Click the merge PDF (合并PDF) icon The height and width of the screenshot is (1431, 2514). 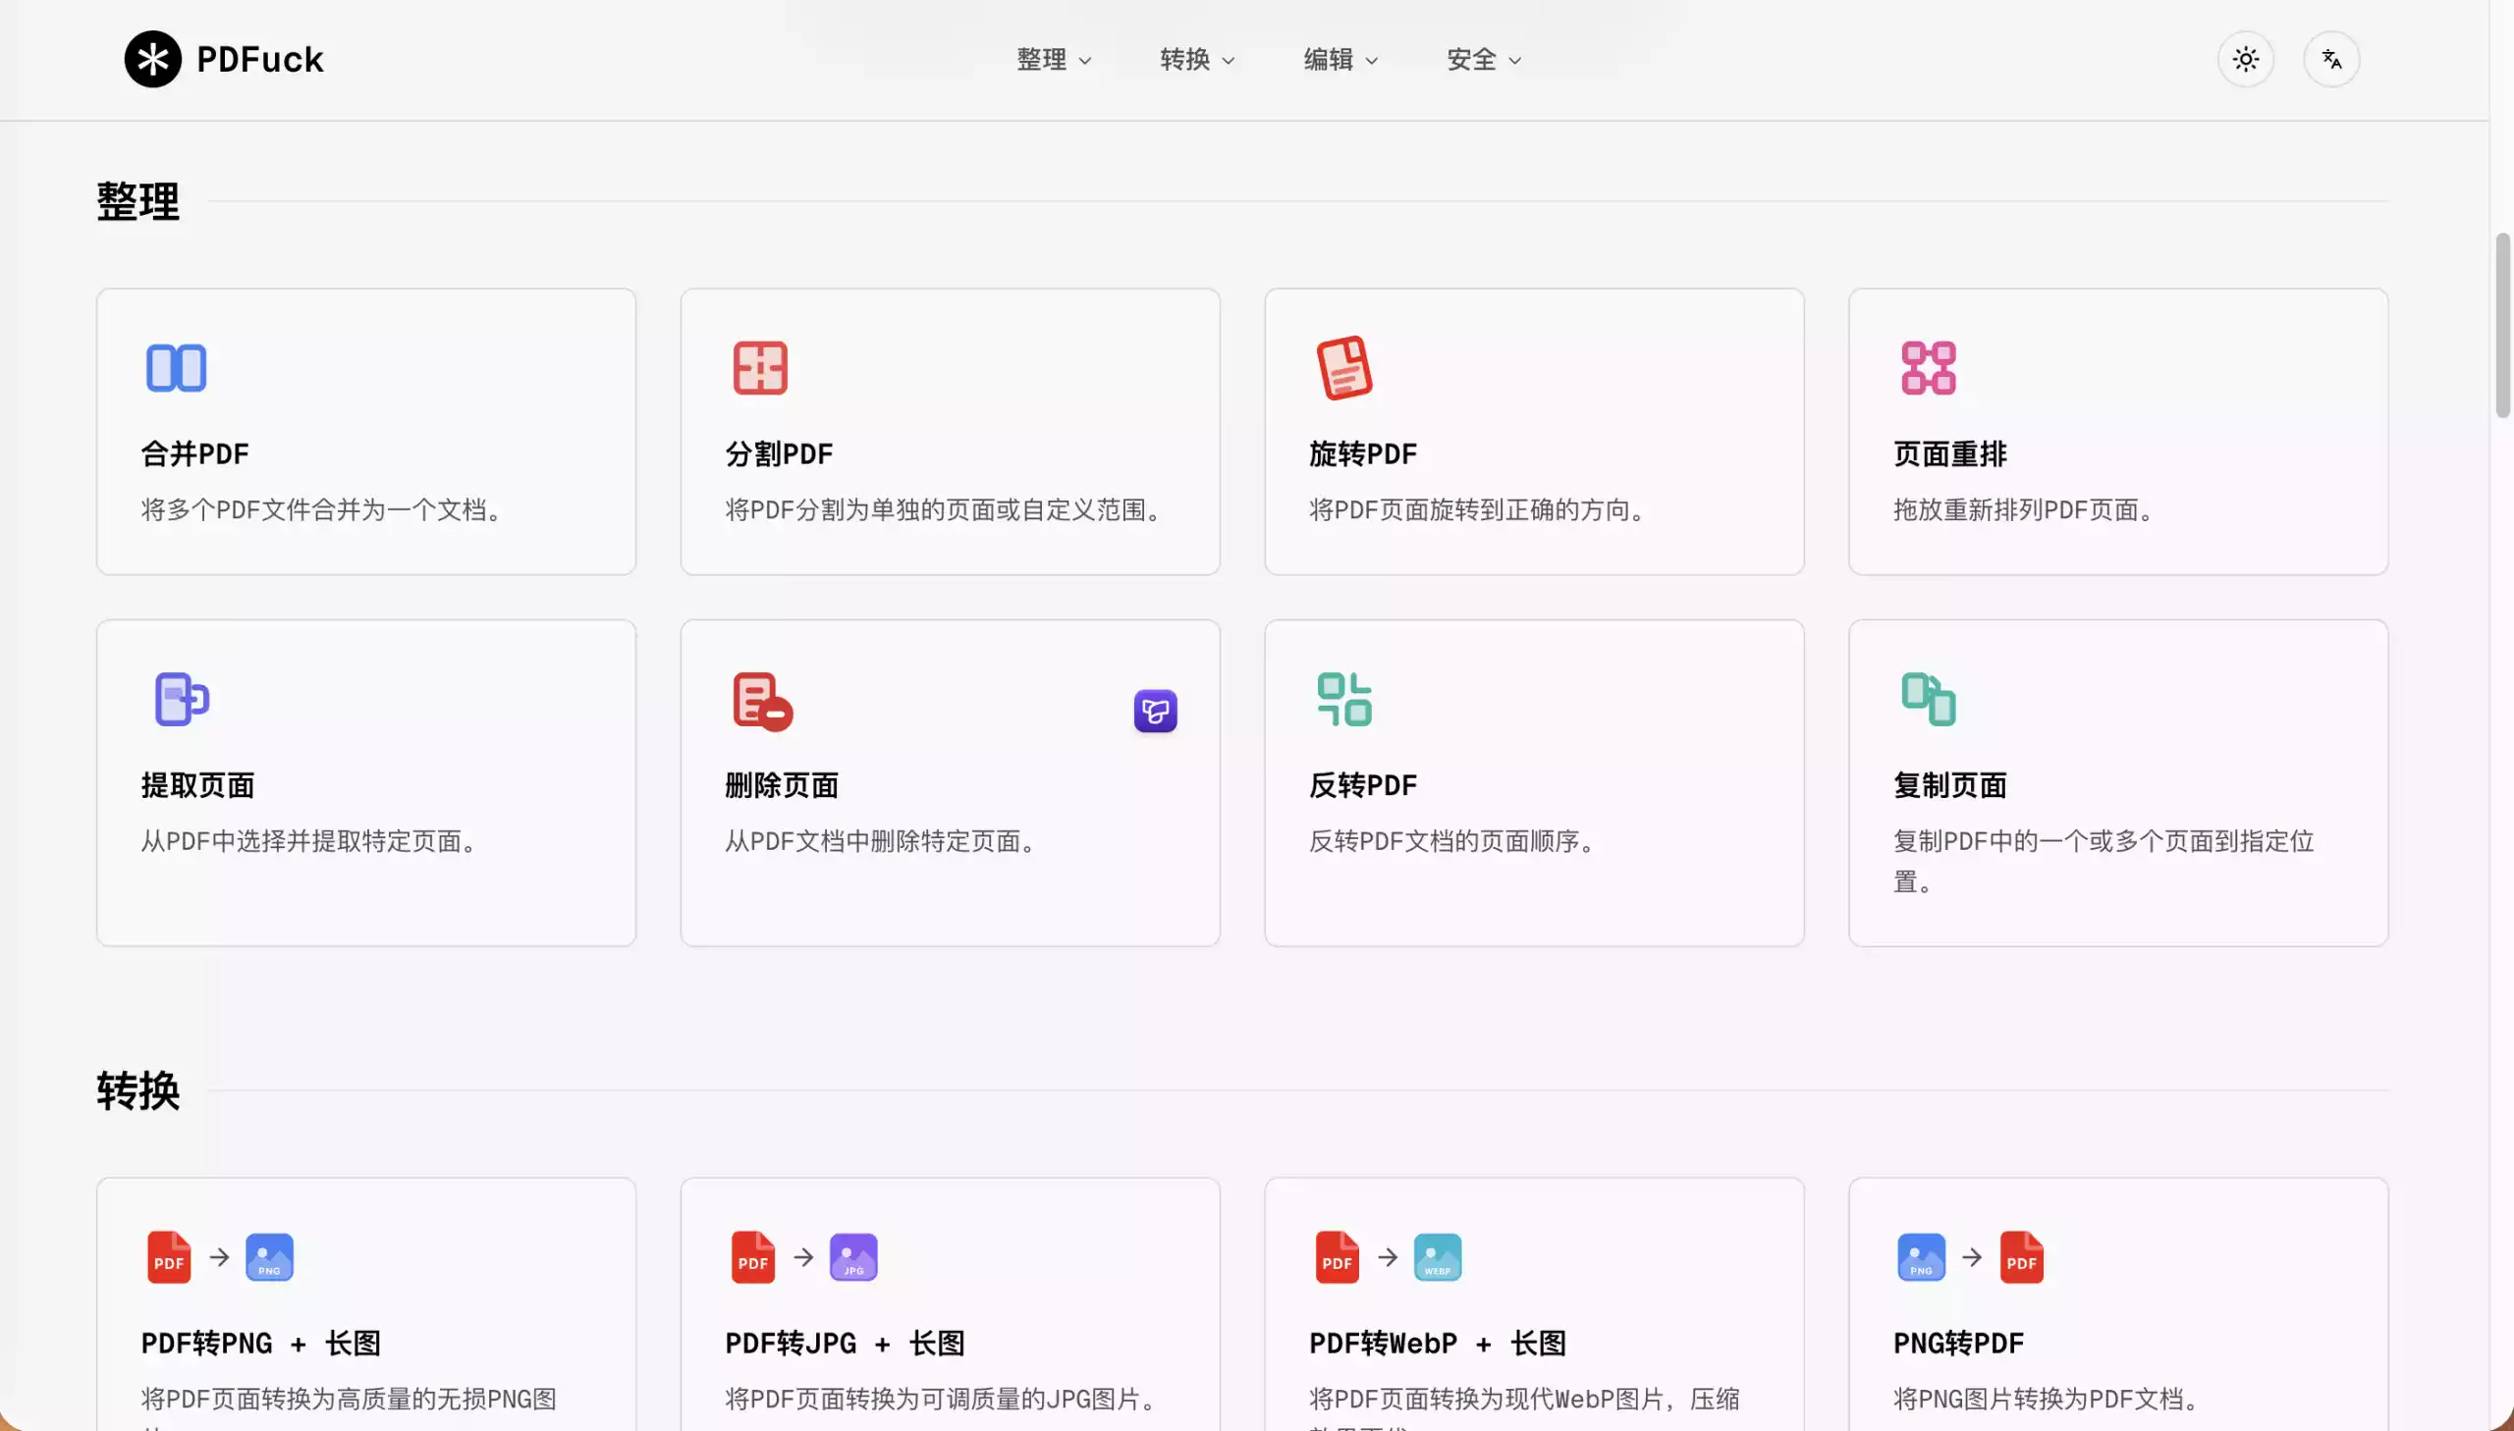click(176, 368)
